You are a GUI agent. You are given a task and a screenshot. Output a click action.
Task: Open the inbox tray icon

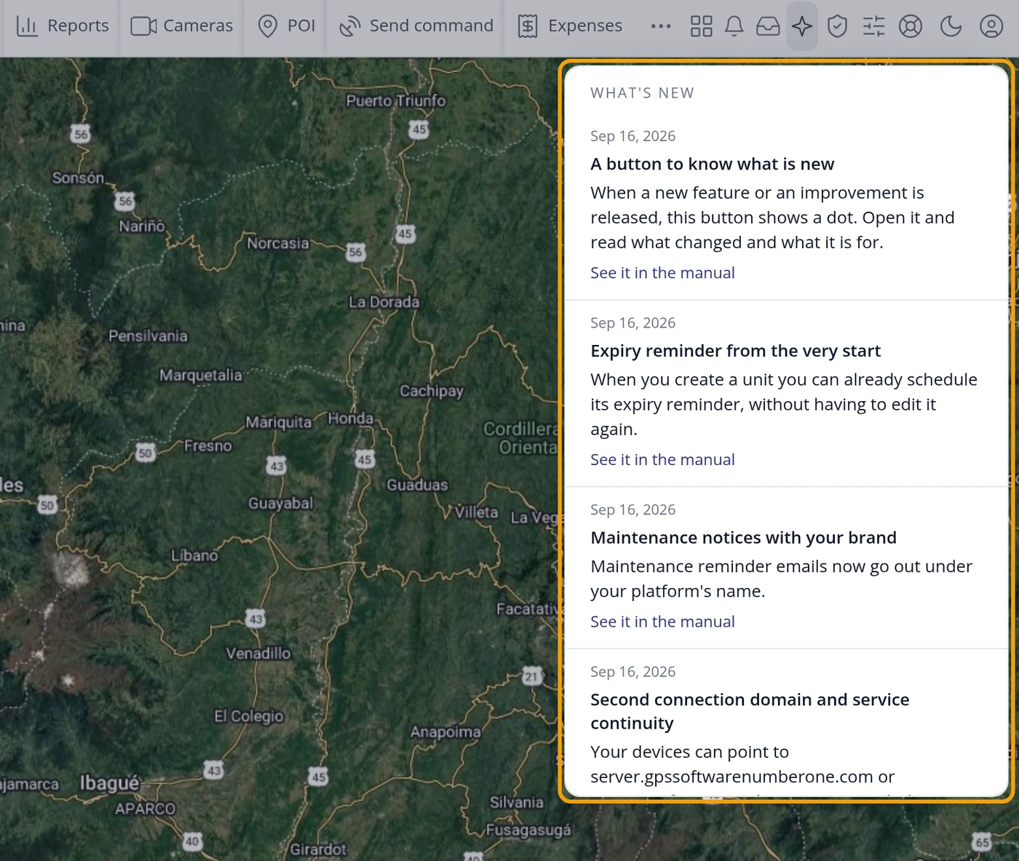coord(768,26)
